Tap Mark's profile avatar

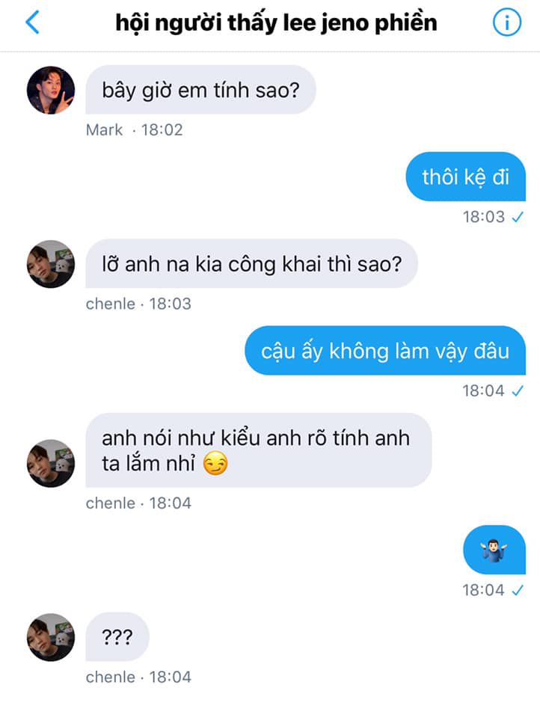(51, 90)
